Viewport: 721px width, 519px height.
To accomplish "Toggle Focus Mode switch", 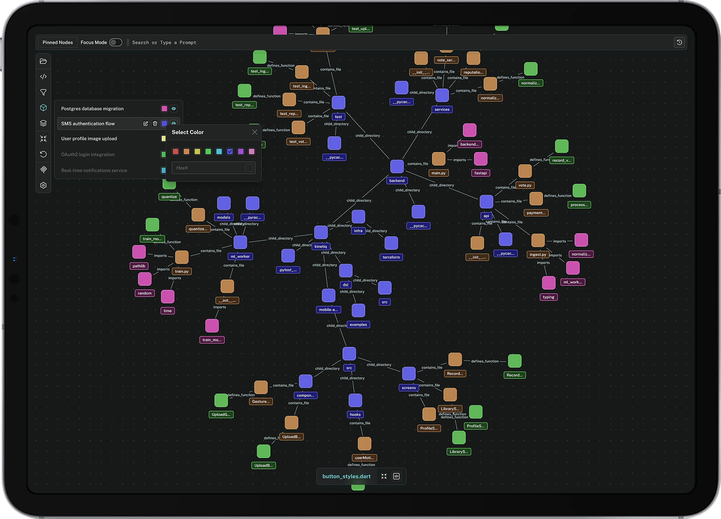I will [x=116, y=43].
